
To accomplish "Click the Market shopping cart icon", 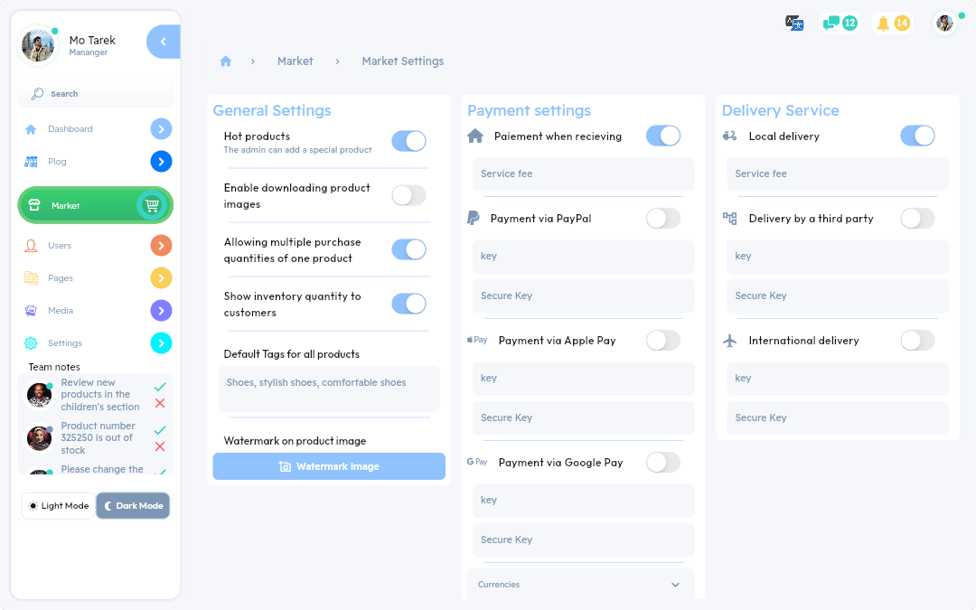I will tap(152, 205).
